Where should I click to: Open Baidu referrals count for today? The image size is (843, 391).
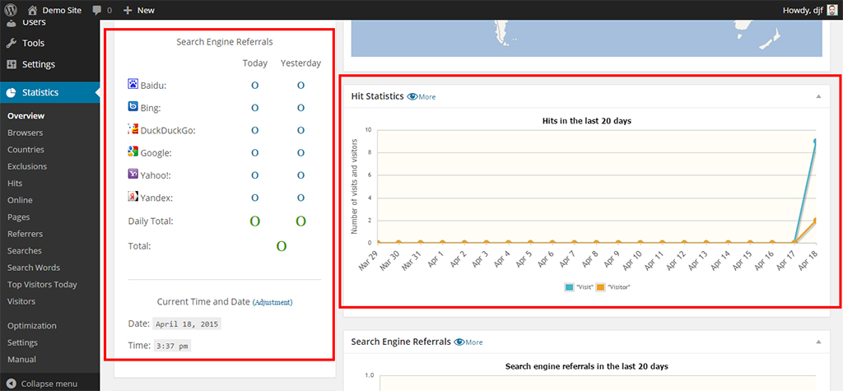pos(255,86)
